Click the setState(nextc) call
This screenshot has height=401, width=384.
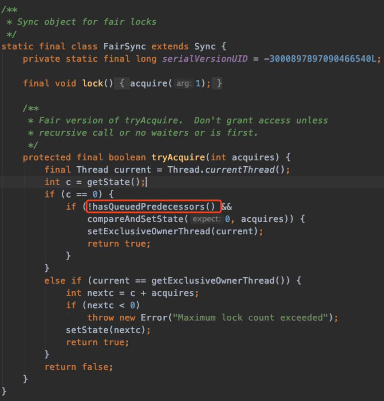point(106,330)
